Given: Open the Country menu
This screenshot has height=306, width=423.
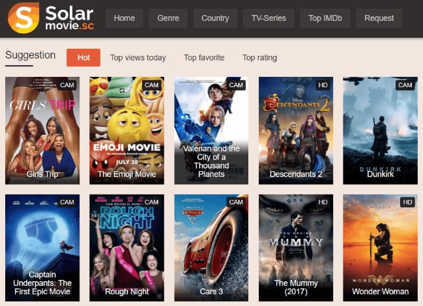Looking at the screenshot, I should click(x=215, y=18).
